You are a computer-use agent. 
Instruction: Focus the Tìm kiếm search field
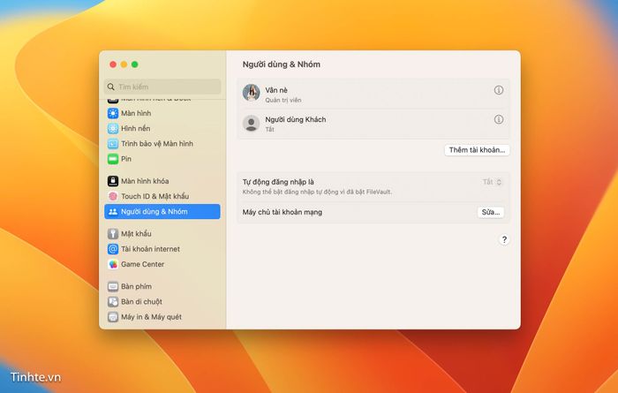(162, 87)
